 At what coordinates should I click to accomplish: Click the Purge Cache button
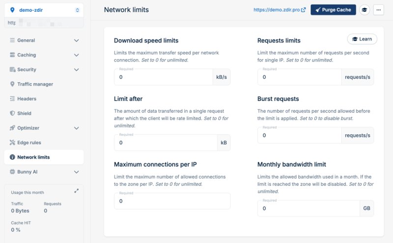333,10
